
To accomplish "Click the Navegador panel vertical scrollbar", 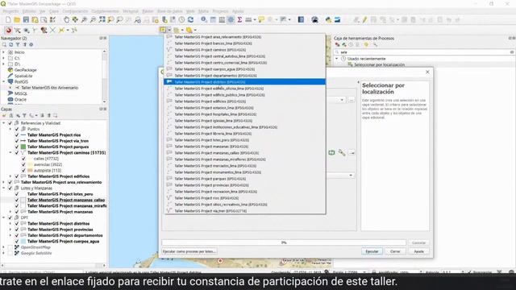I will (104, 77).
